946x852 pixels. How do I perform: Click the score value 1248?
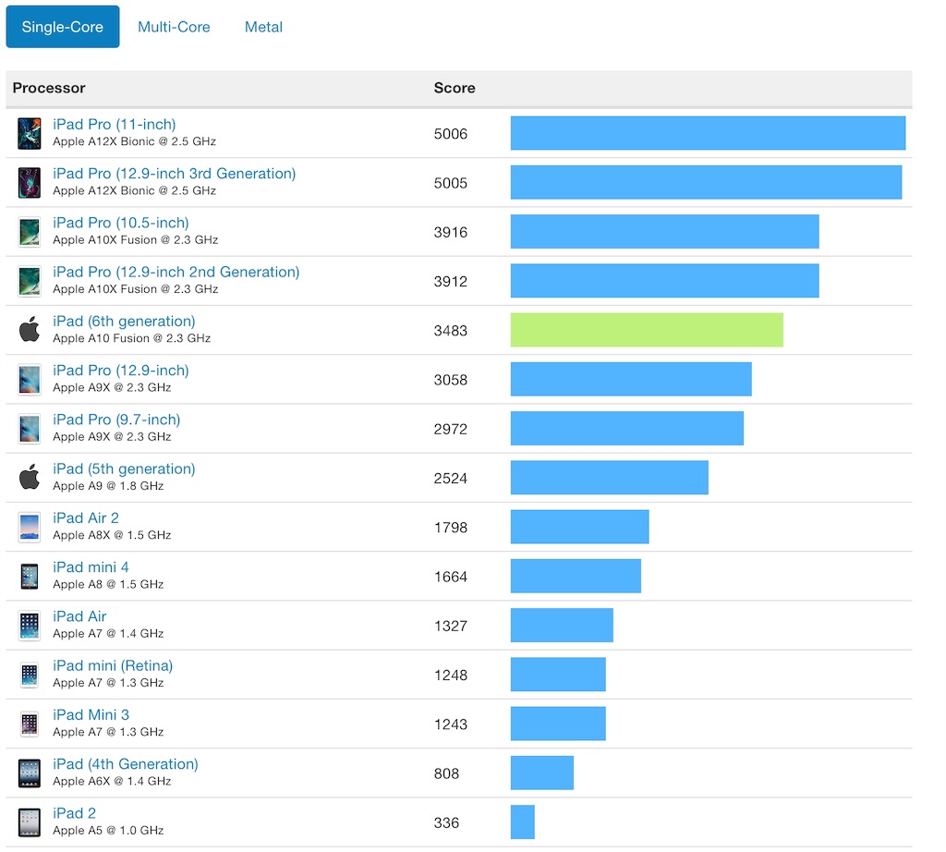(x=451, y=676)
